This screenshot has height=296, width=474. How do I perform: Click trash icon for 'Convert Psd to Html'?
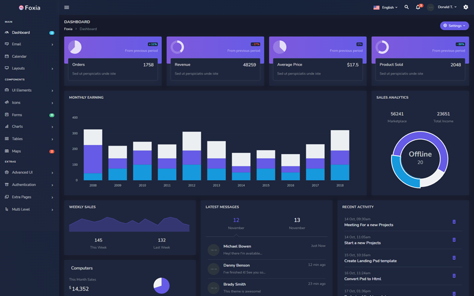(x=454, y=276)
